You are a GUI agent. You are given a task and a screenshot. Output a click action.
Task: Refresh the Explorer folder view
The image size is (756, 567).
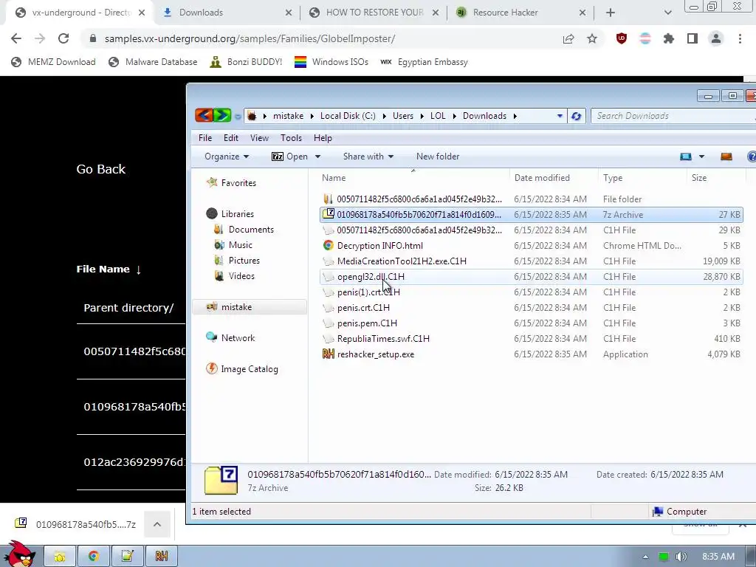point(576,116)
